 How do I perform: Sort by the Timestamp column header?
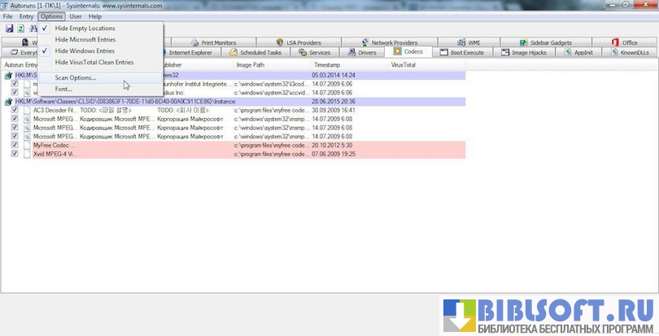pos(327,63)
